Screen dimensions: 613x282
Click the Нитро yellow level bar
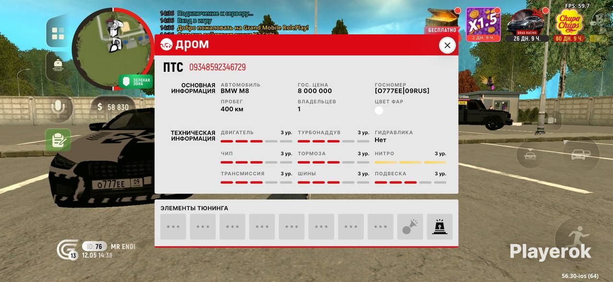[410, 162]
